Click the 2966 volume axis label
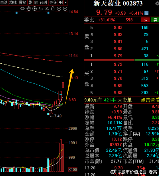The image size is (159, 176). (73, 128)
